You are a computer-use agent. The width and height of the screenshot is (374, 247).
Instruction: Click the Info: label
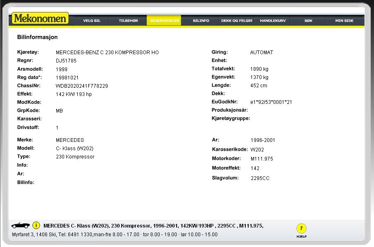click(22, 165)
